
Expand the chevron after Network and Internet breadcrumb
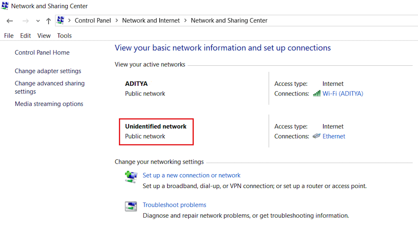(185, 20)
